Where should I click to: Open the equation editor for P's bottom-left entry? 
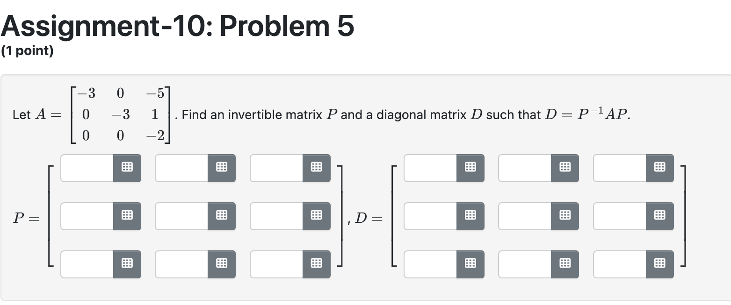(x=127, y=264)
